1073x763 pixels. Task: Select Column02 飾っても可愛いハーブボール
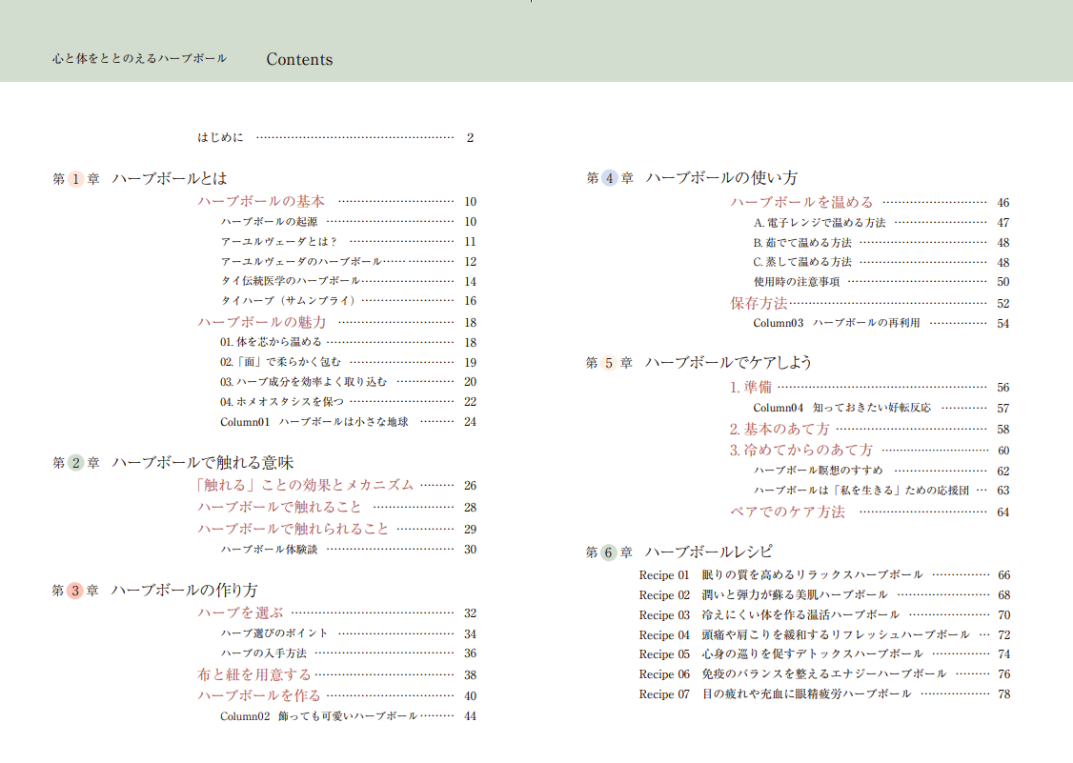(x=318, y=716)
